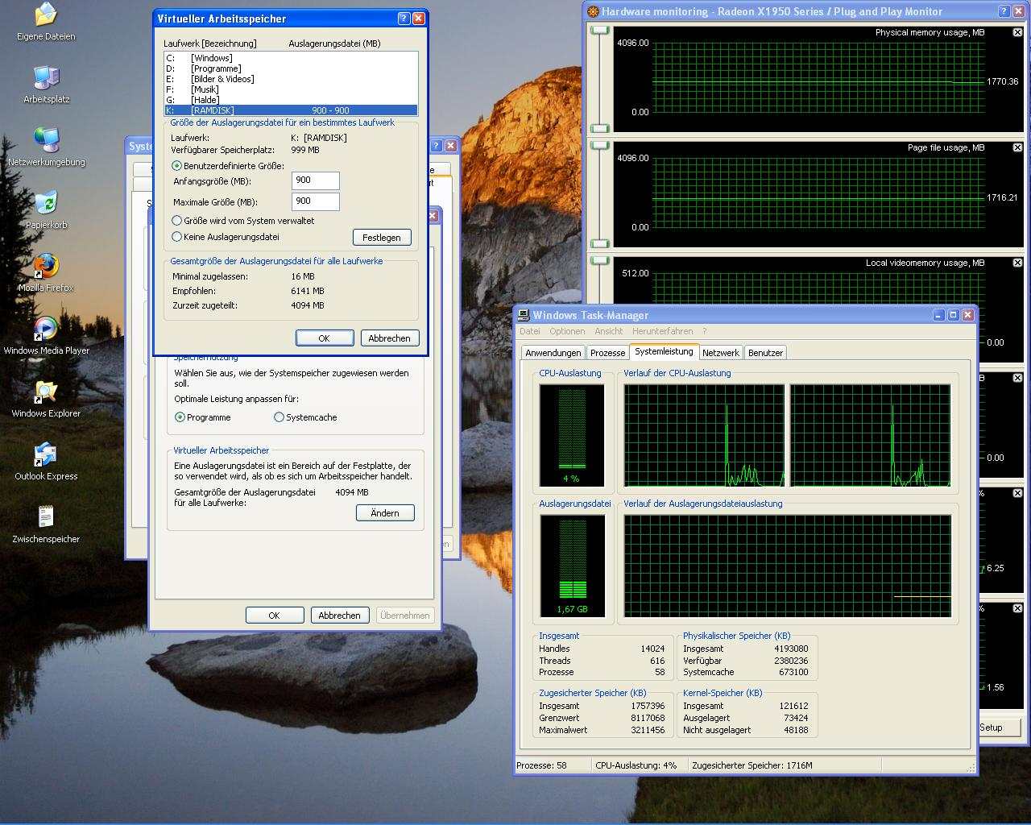This screenshot has width=1031, height=825.
Task: Grab top slider handle beside Physical memory graph
Action: 599,30
